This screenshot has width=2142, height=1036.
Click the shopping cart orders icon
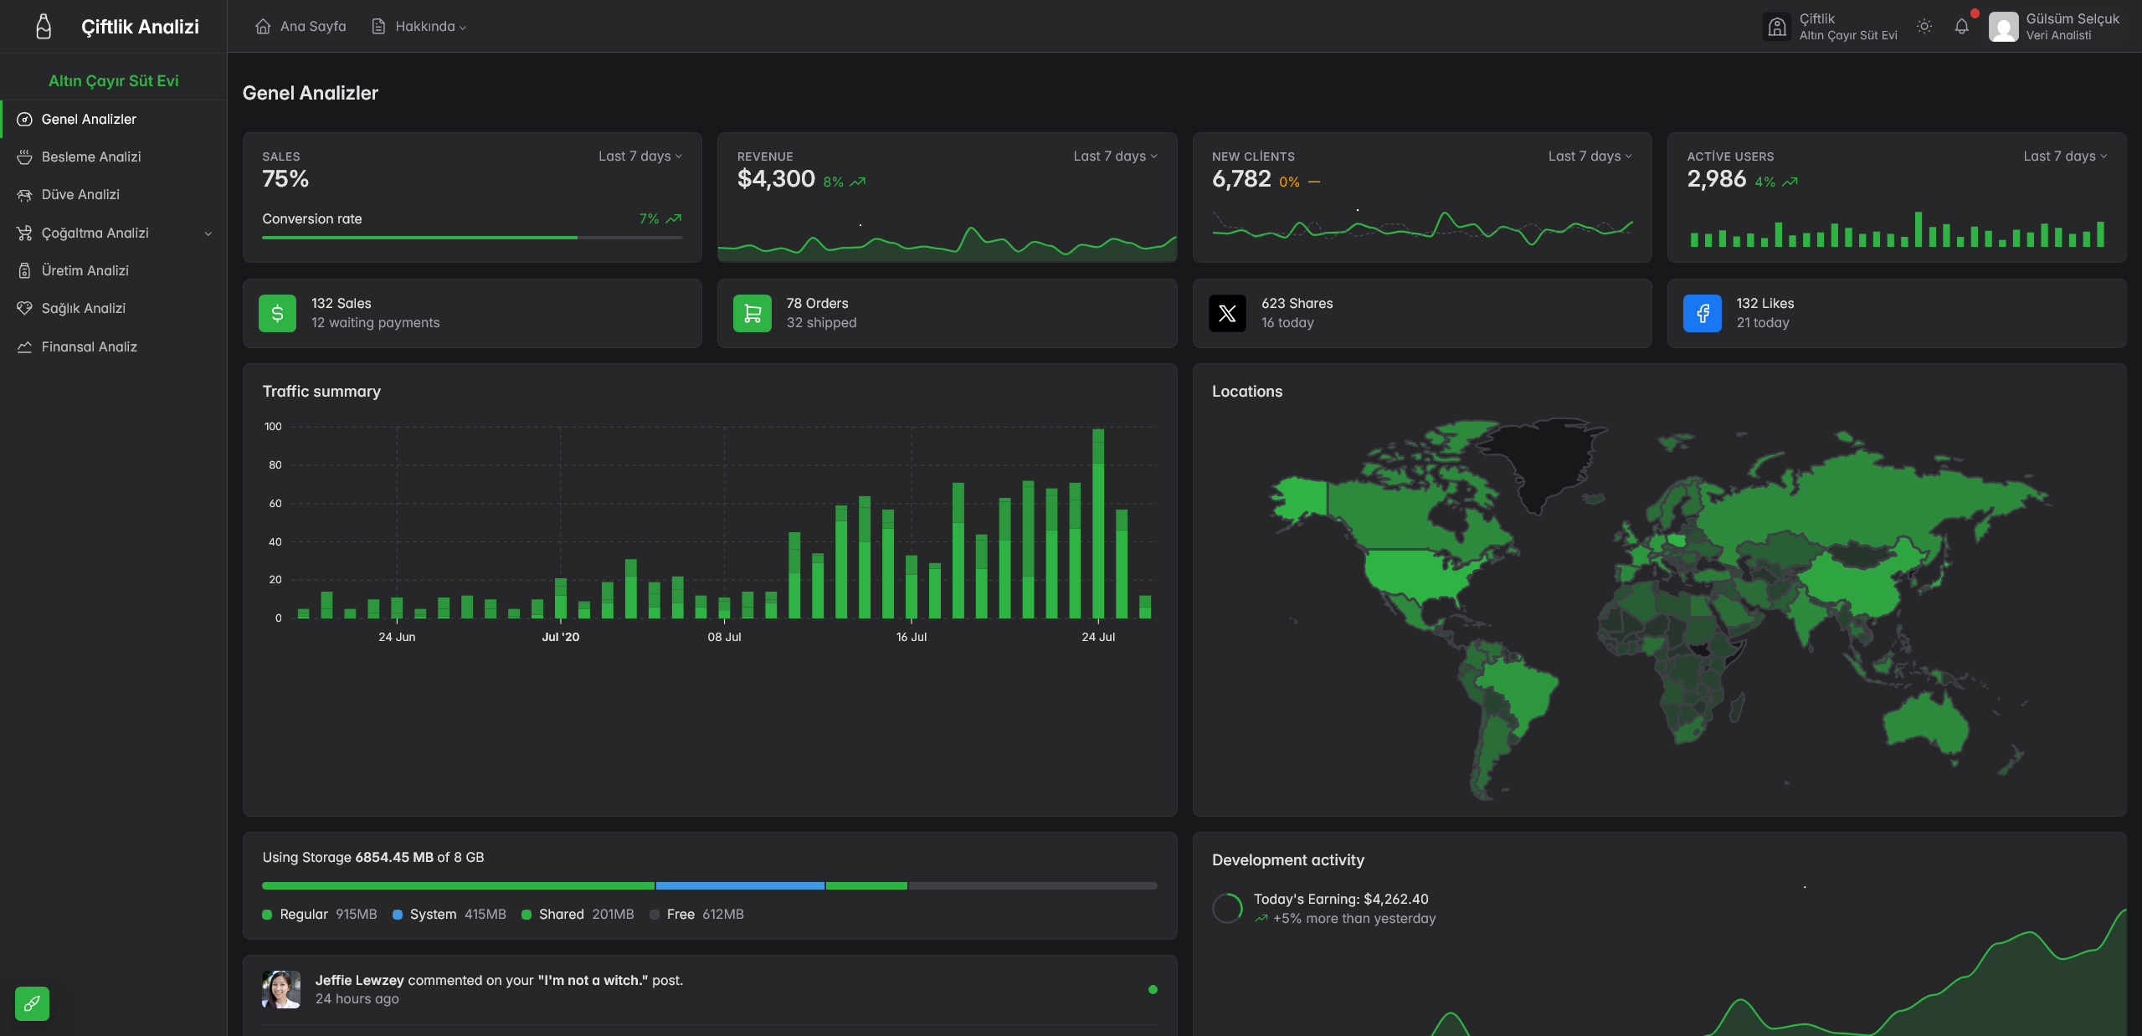[x=752, y=313]
